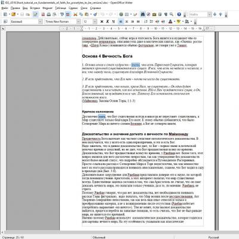Toggle Italic formatting button К
This screenshot has width=239, height=239.
[x=108, y=22]
